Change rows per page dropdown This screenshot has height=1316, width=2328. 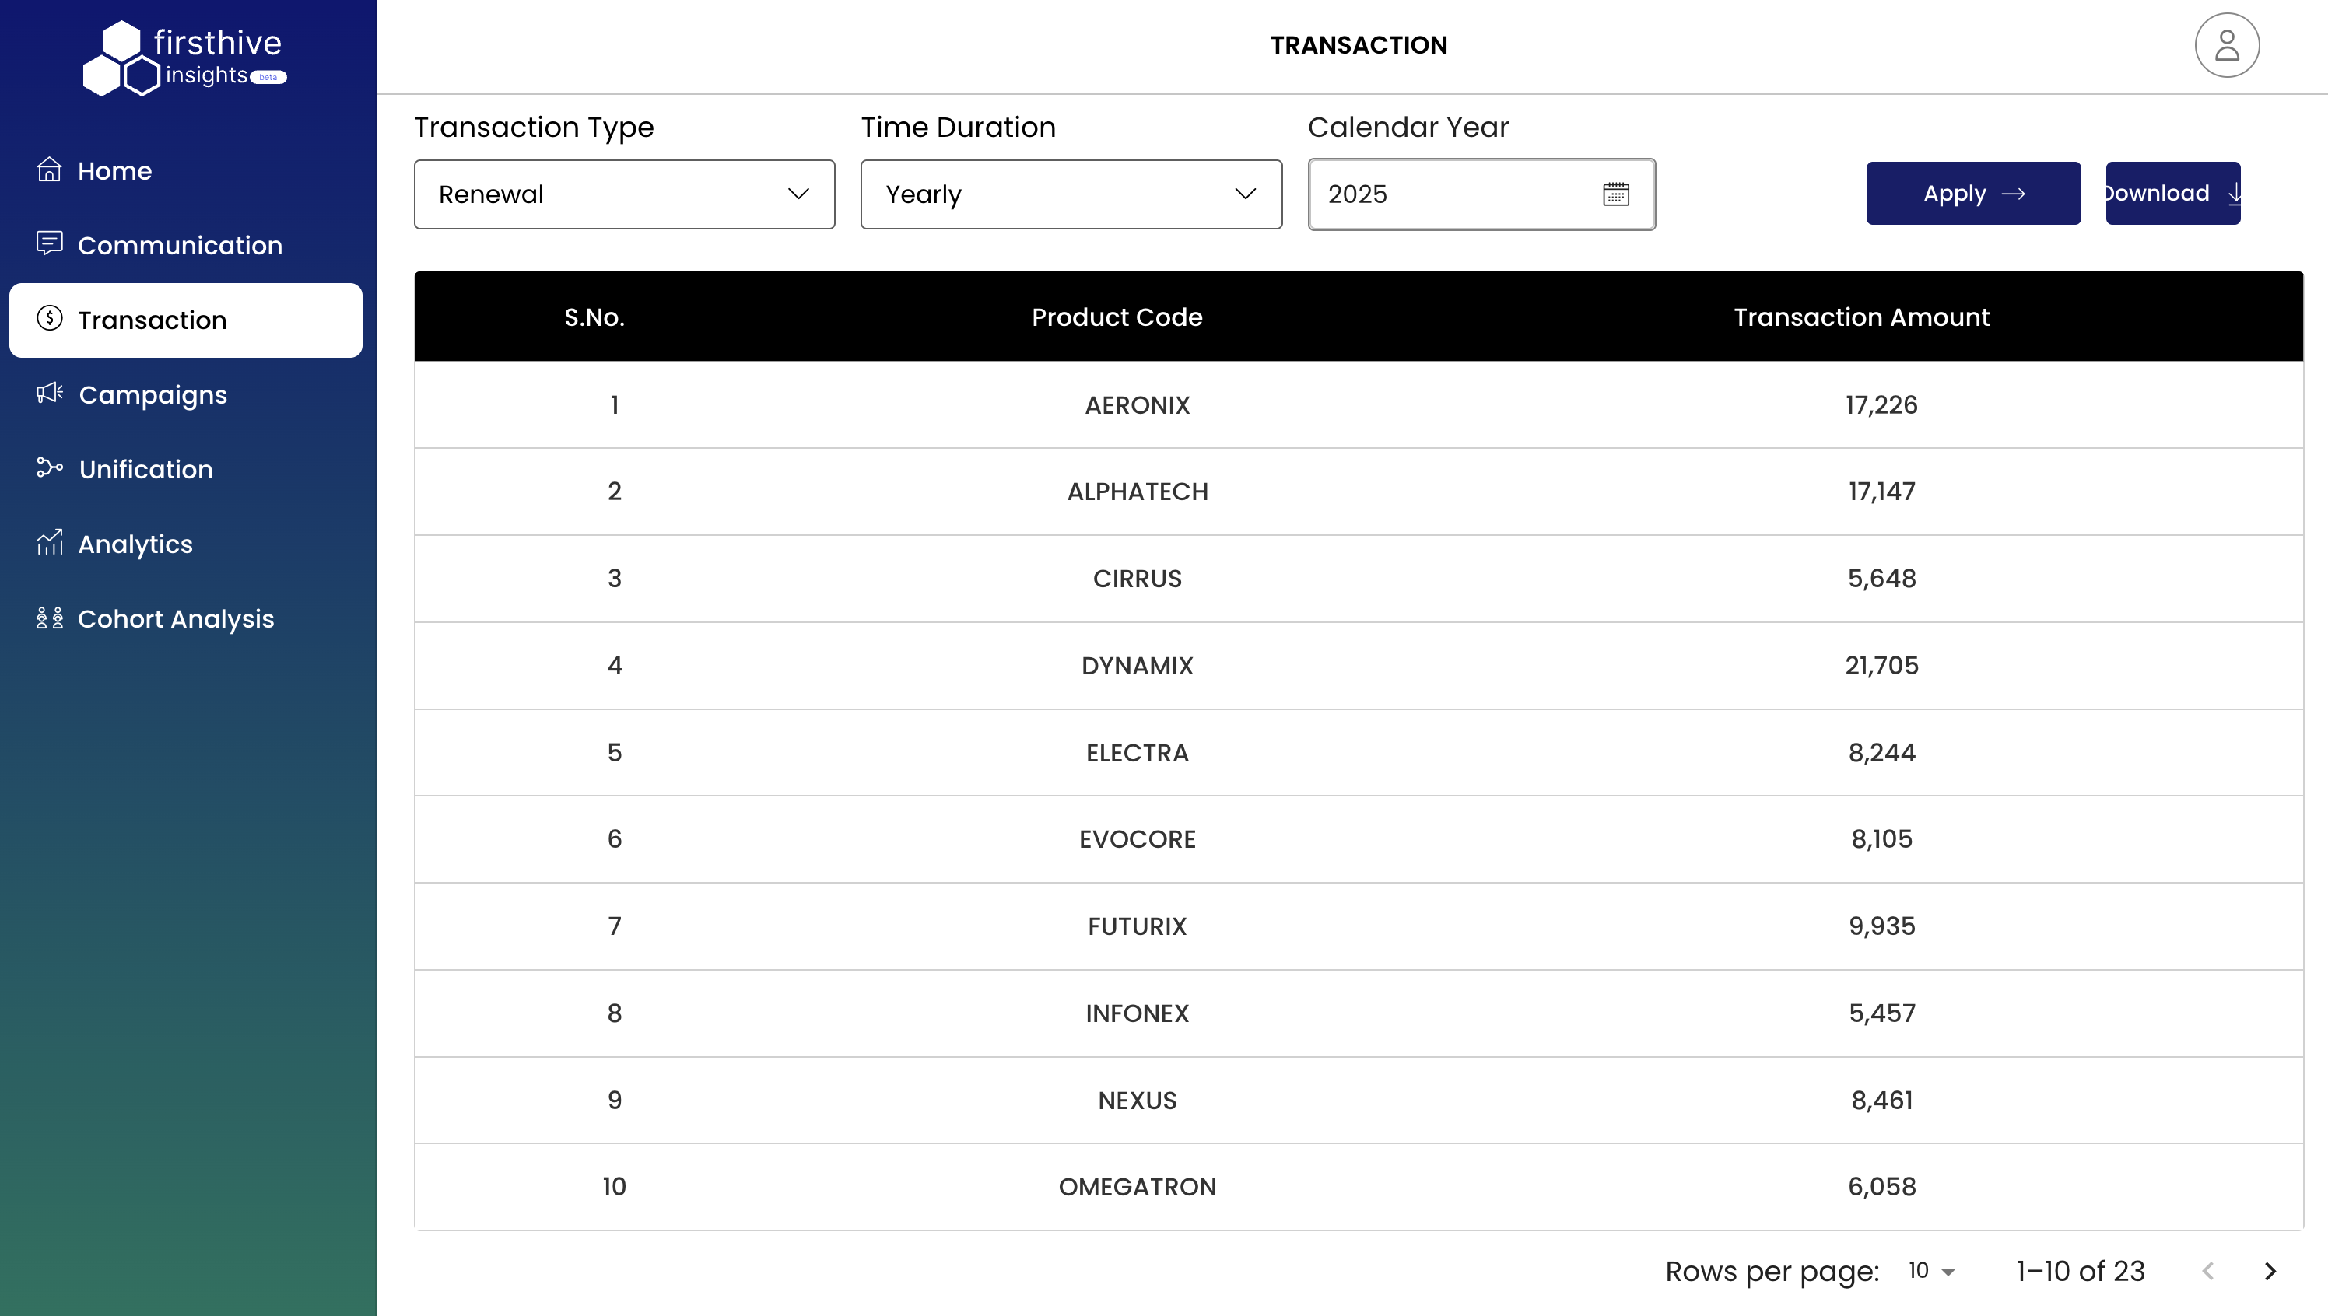tap(1931, 1271)
